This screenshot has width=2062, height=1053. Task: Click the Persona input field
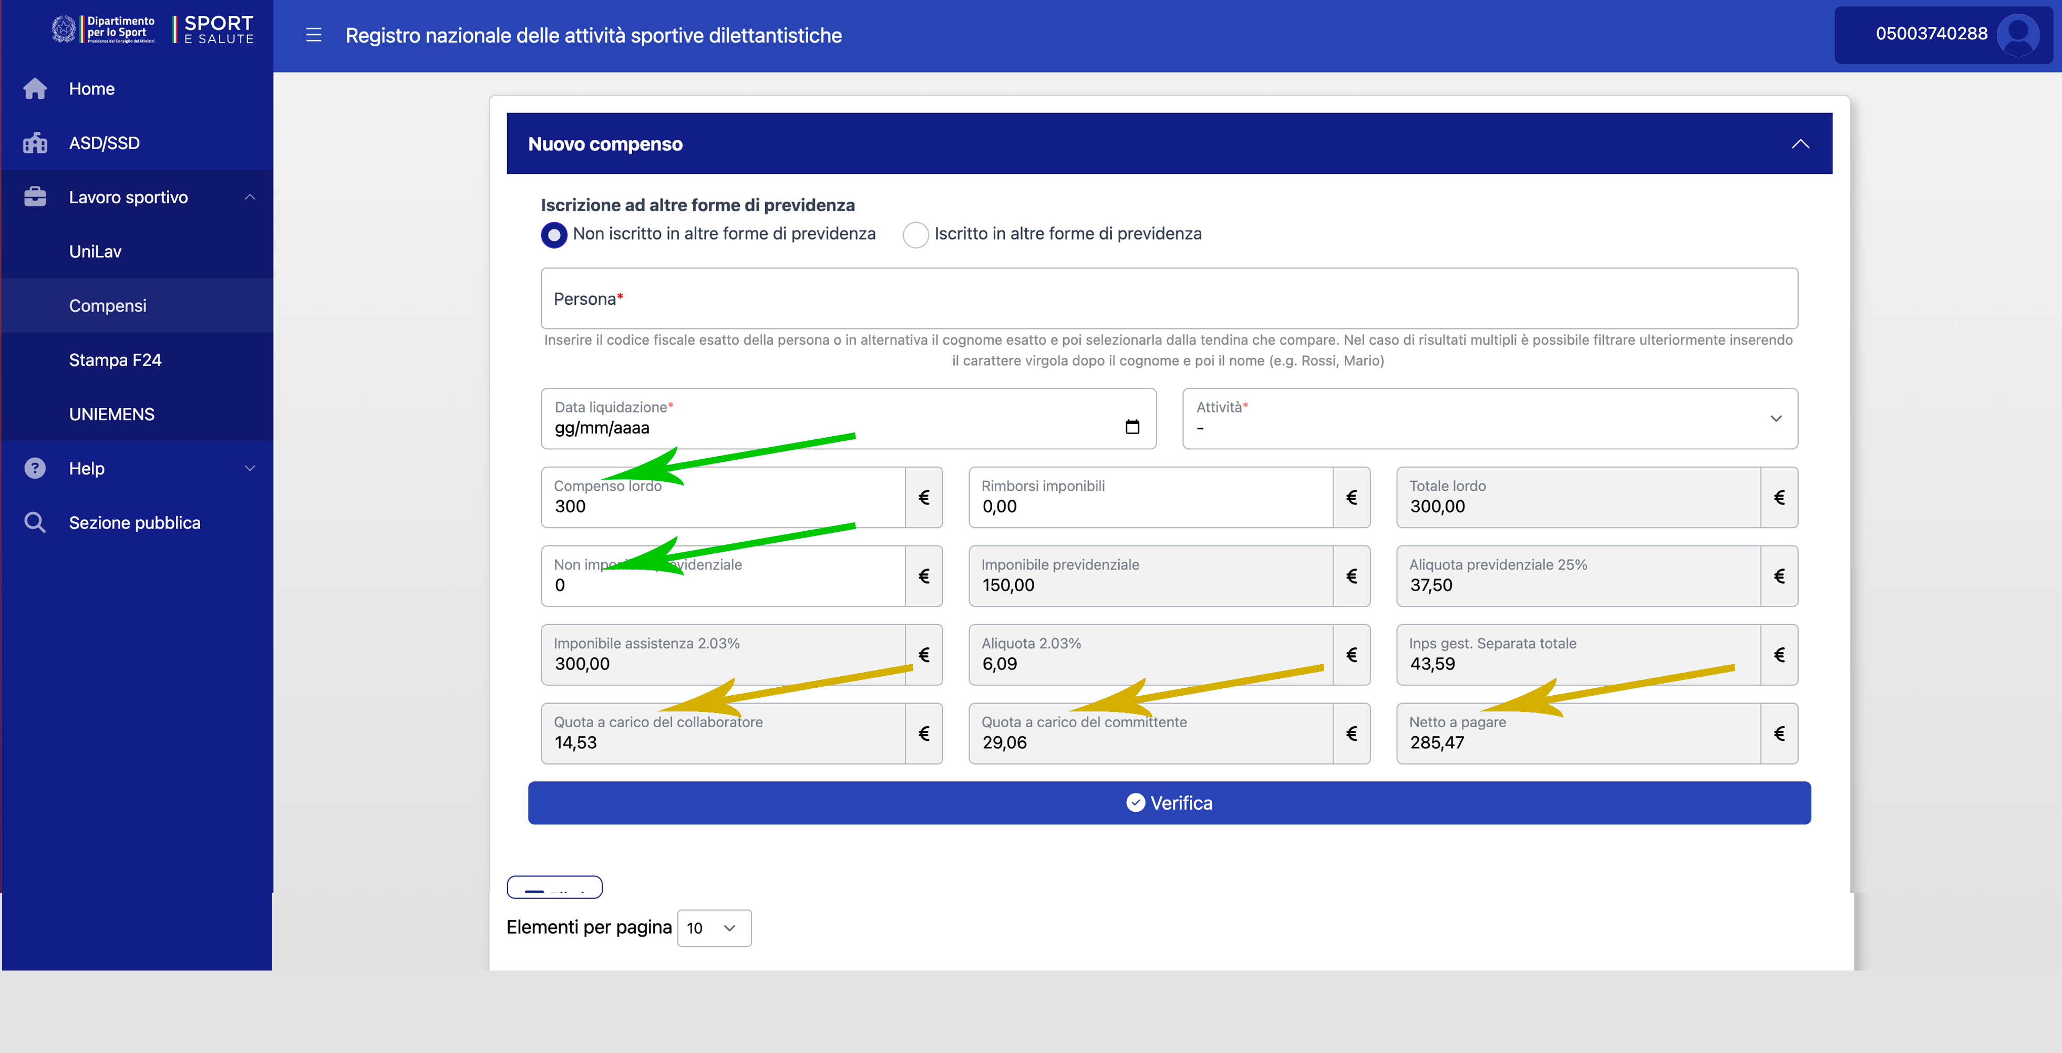click(x=1169, y=298)
